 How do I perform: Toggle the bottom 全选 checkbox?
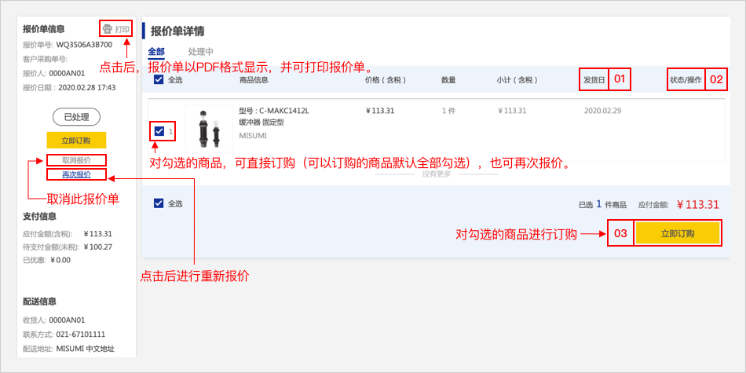click(159, 203)
